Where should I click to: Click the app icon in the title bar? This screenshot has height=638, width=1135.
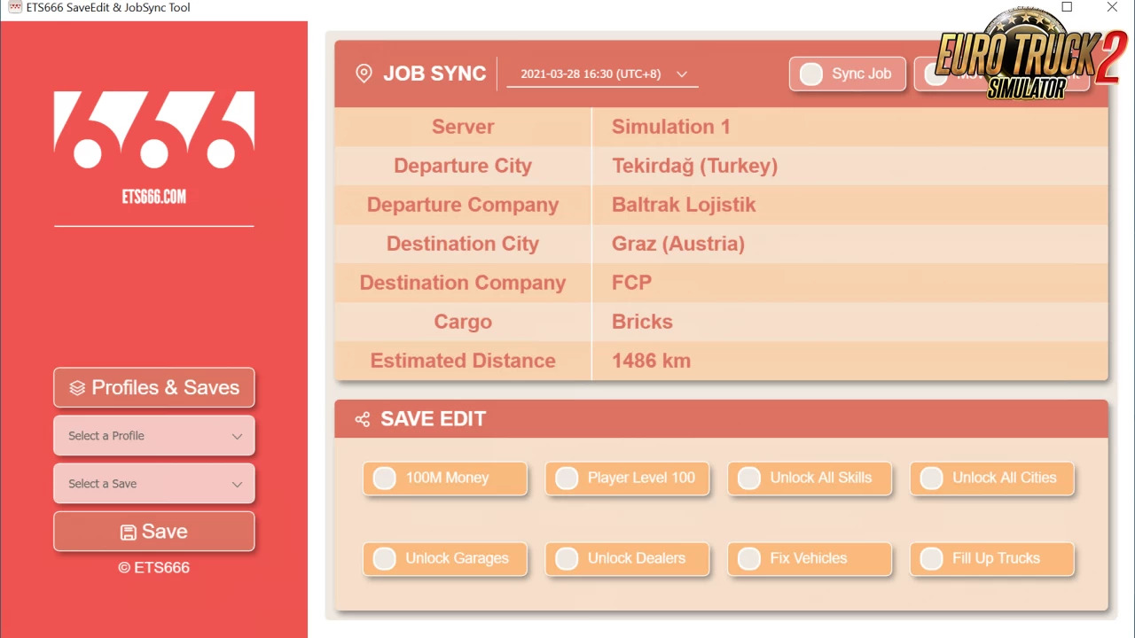(x=14, y=8)
